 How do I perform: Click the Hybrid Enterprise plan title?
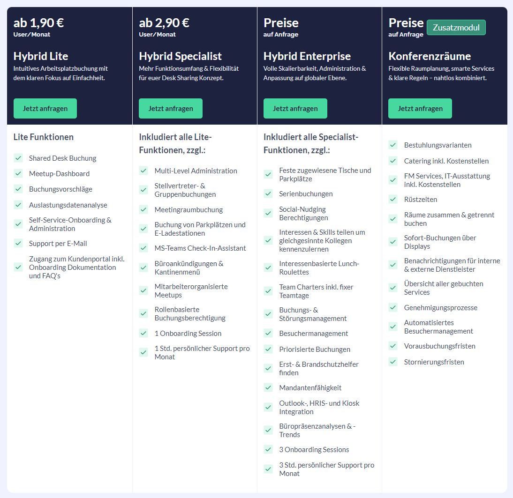(307, 56)
